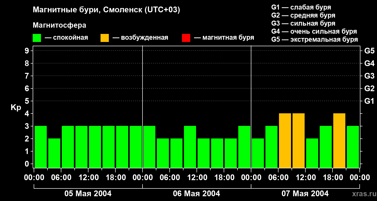Image resolution: width=377 pixels, height=201 pixels.
Task: Click the '07 Мая 2004' date label
Action: click(x=305, y=193)
